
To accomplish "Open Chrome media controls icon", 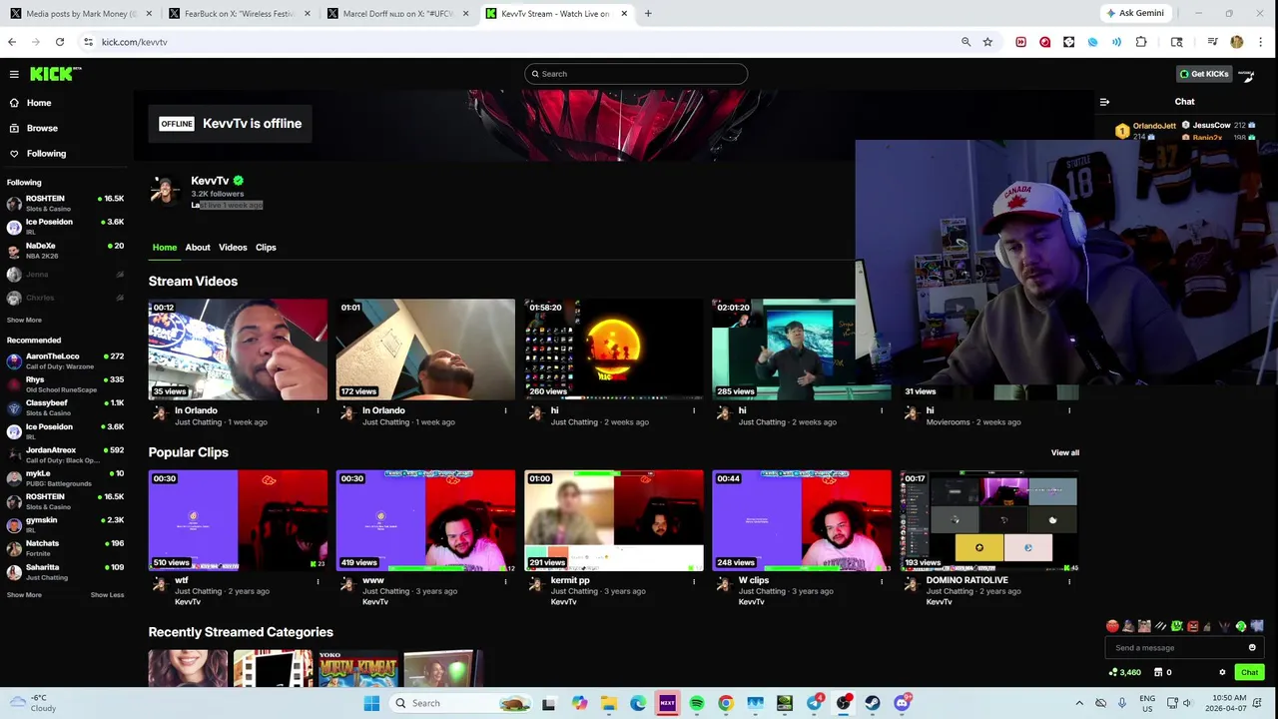I will 1212,42.
